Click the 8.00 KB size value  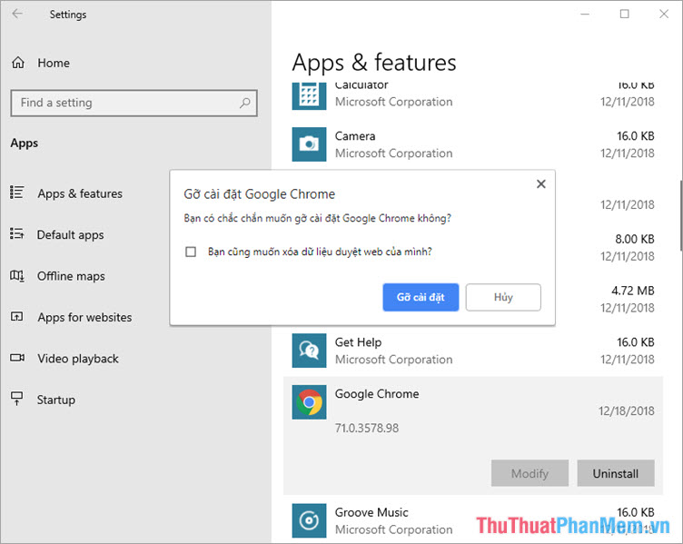pyautogui.click(x=635, y=239)
